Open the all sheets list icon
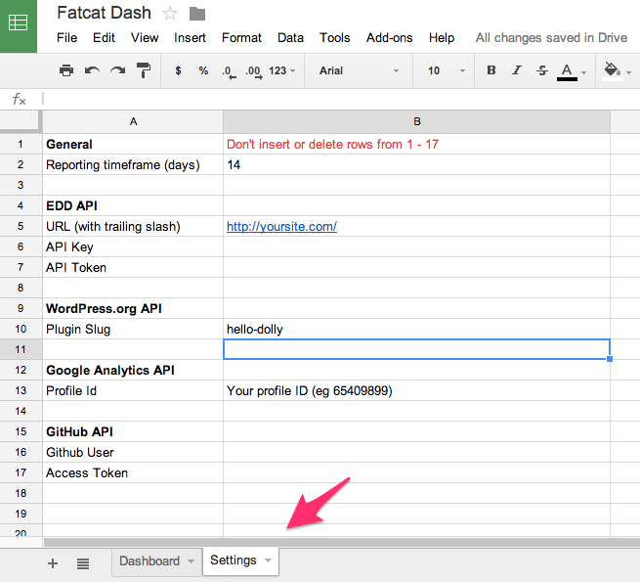Image resolution: width=640 pixels, height=582 pixels. [x=83, y=562]
